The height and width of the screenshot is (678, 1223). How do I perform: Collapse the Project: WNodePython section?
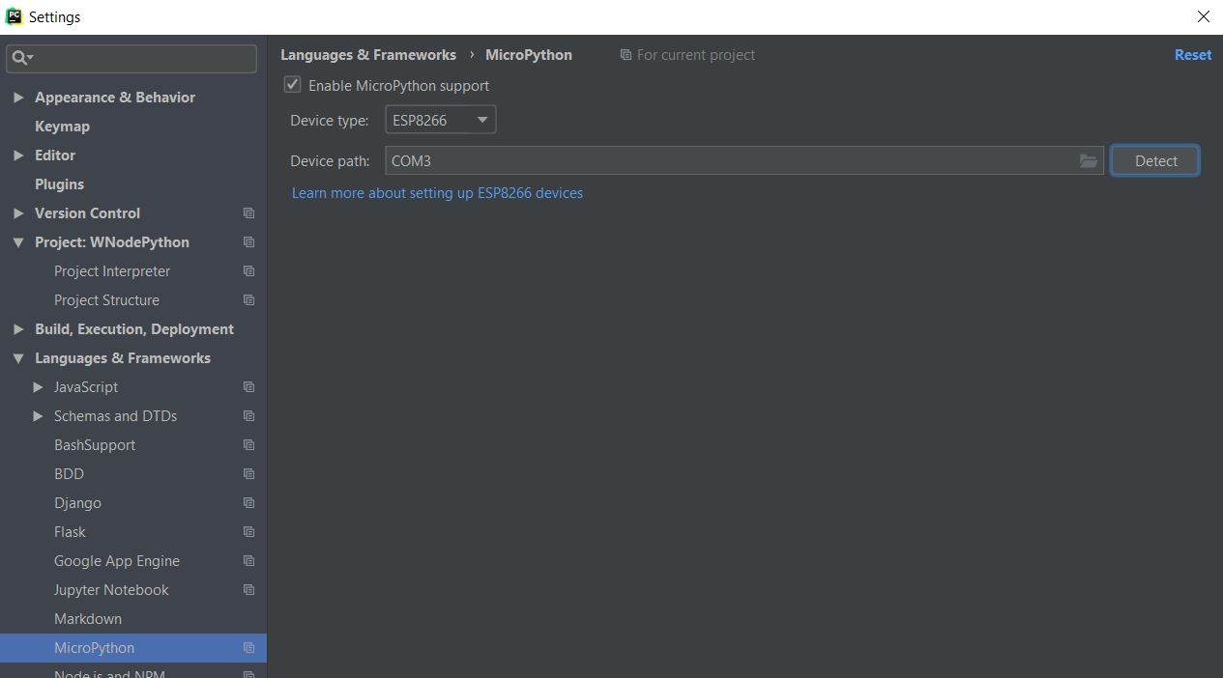[18, 242]
